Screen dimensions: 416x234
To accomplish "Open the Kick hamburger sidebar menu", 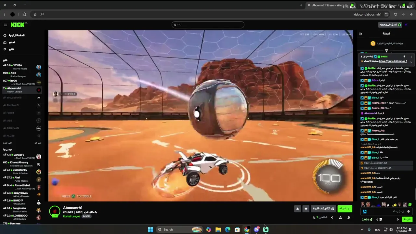I will (x=5, y=25).
